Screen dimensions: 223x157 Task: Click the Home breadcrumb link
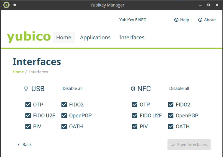pyautogui.click(x=18, y=72)
